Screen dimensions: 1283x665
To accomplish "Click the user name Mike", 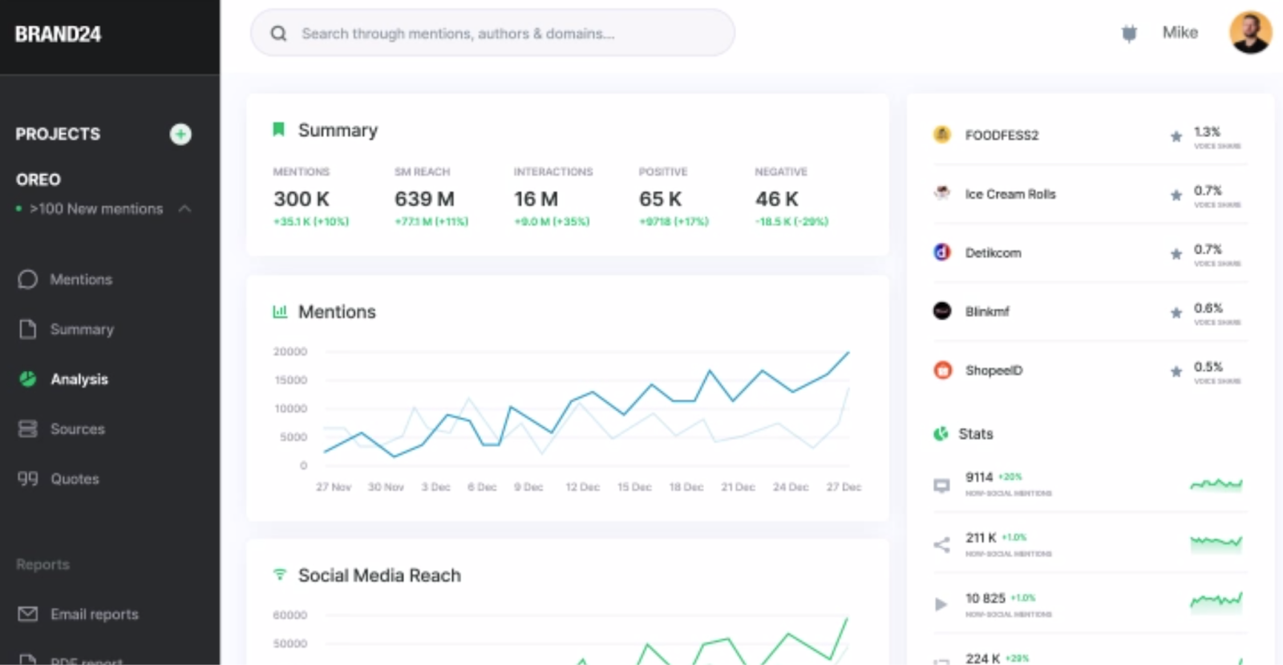I will 1180,32.
